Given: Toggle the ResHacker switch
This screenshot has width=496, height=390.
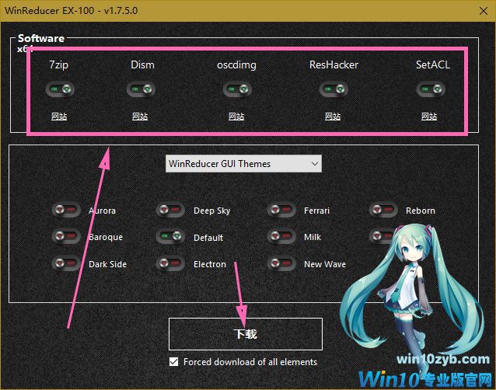Looking at the screenshot, I should coord(333,90).
